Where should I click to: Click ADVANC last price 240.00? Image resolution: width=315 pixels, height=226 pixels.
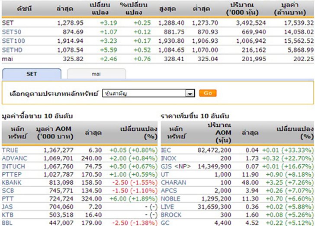pos(92,158)
